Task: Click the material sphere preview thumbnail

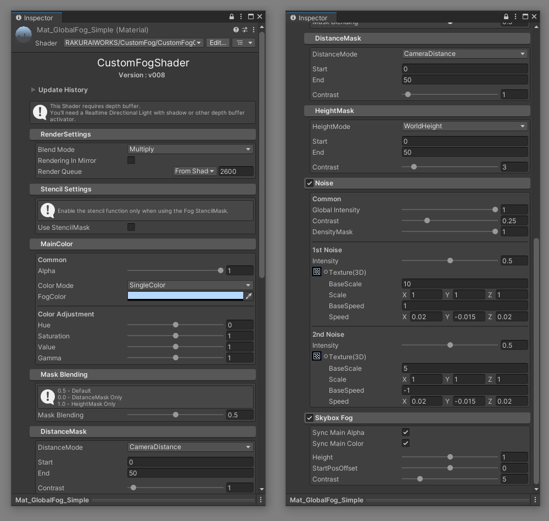Action: pyautogui.click(x=23, y=34)
